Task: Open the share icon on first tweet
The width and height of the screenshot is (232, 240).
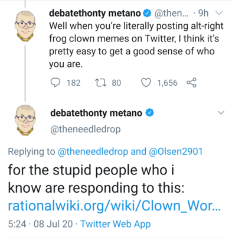Action: (191, 83)
